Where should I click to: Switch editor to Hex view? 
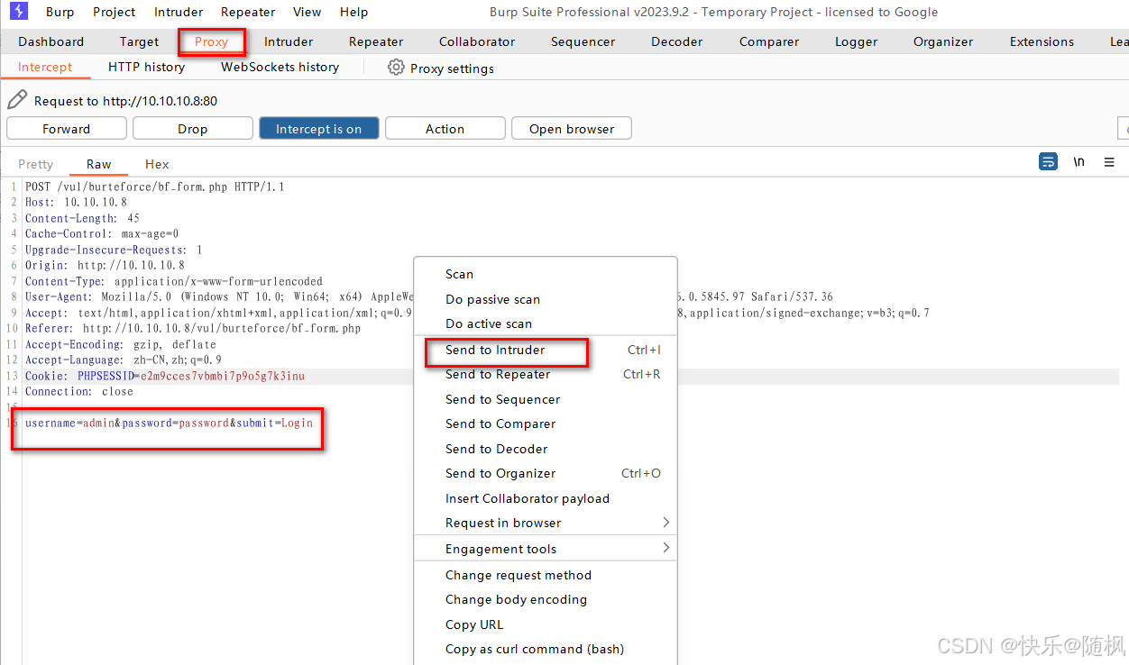[x=157, y=164]
